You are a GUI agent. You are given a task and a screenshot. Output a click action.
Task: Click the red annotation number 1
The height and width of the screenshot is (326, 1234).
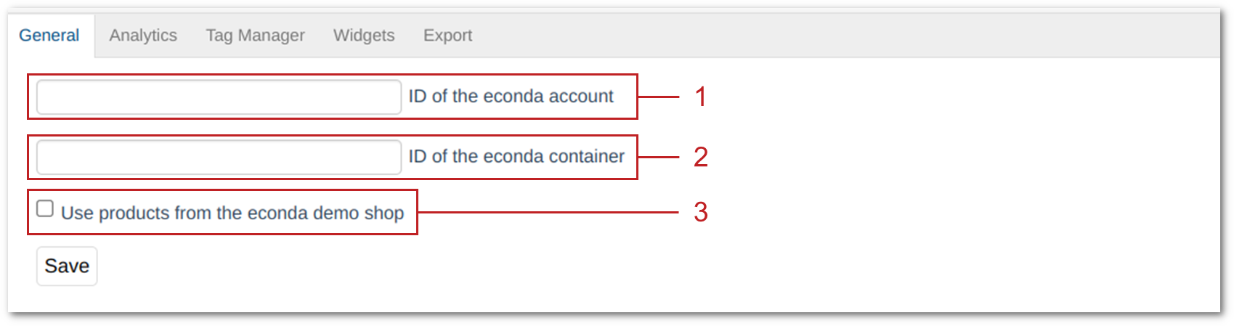[700, 97]
